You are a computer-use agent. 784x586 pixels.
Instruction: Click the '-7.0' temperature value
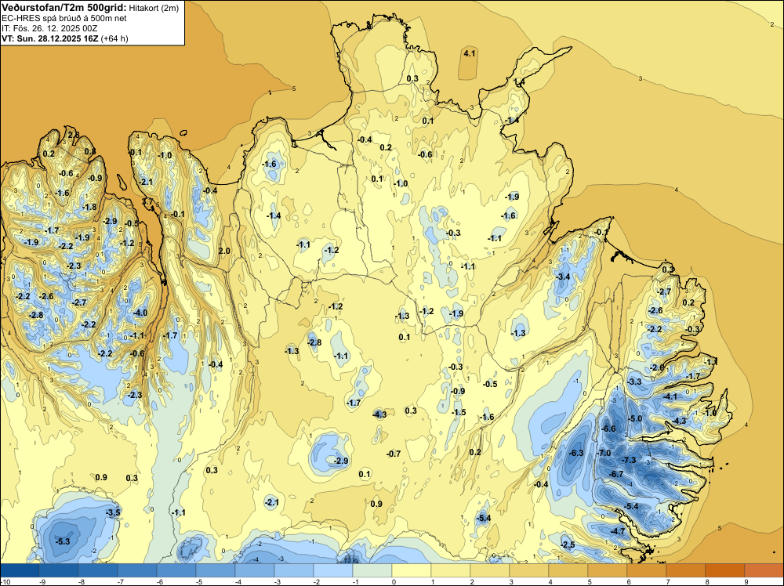[604, 453]
